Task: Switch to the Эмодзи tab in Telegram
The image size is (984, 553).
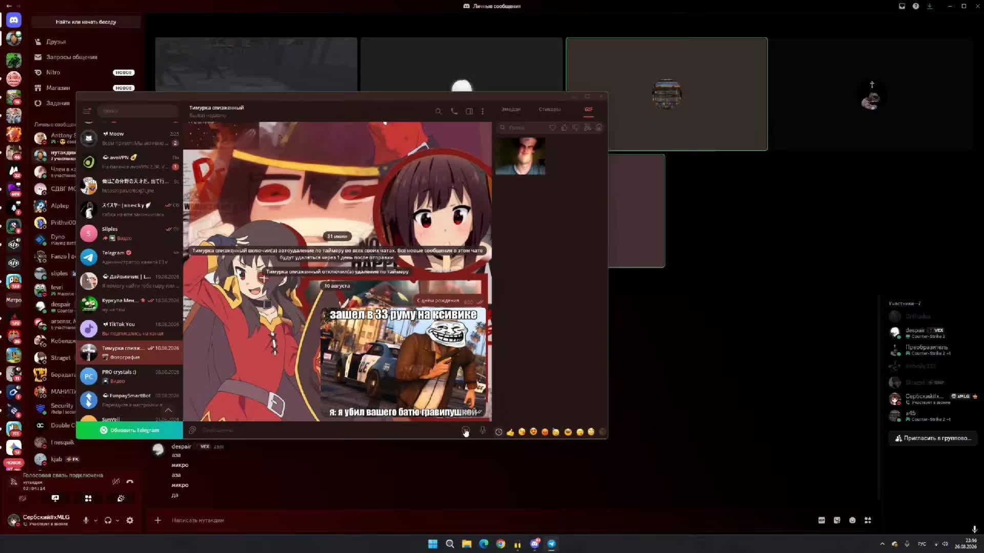Action: pos(510,109)
